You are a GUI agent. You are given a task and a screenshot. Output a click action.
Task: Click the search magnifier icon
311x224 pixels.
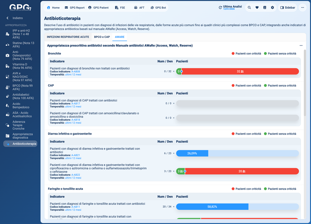point(249,7)
